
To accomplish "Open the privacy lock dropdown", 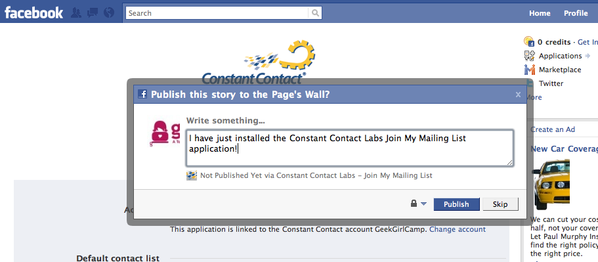I will click(418, 204).
